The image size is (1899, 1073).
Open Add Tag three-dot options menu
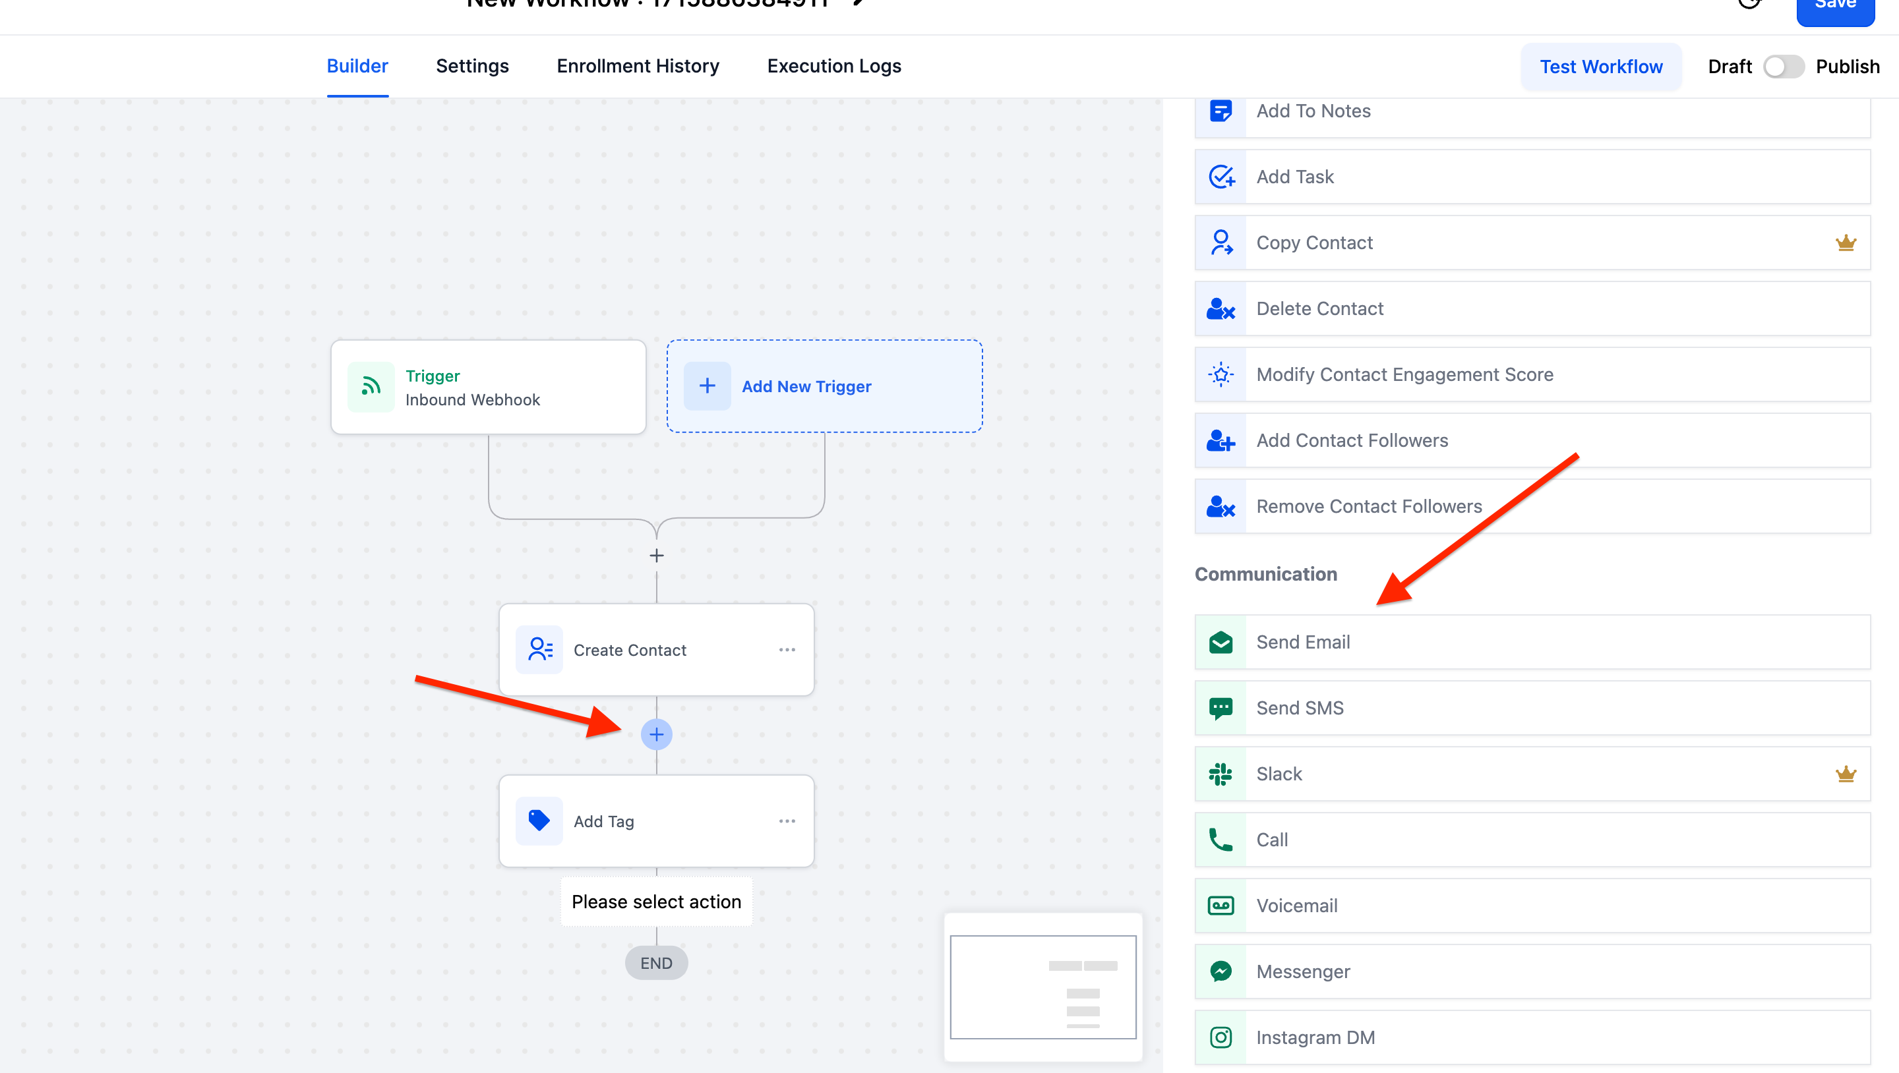pyautogui.click(x=787, y=821)
